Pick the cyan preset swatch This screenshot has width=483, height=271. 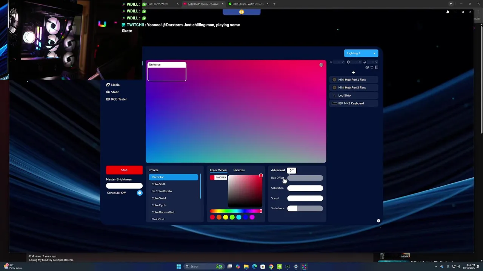coord(239,217)
